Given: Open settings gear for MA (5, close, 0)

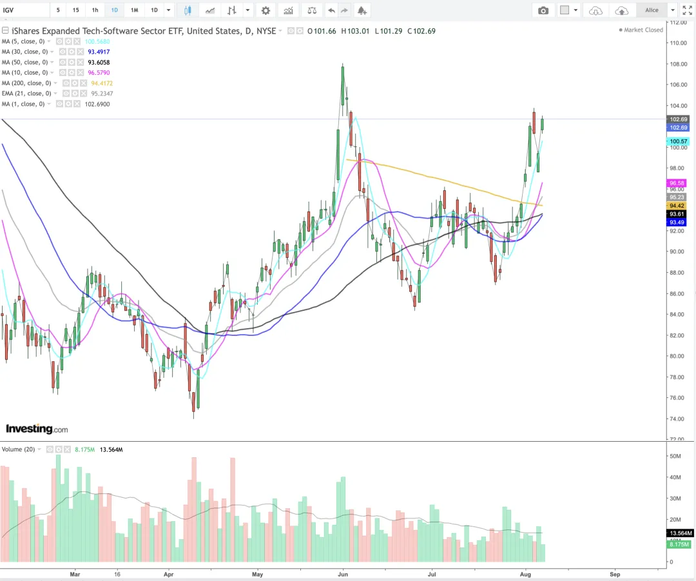Looking at the screenshot, I should [x=68, y=41].
